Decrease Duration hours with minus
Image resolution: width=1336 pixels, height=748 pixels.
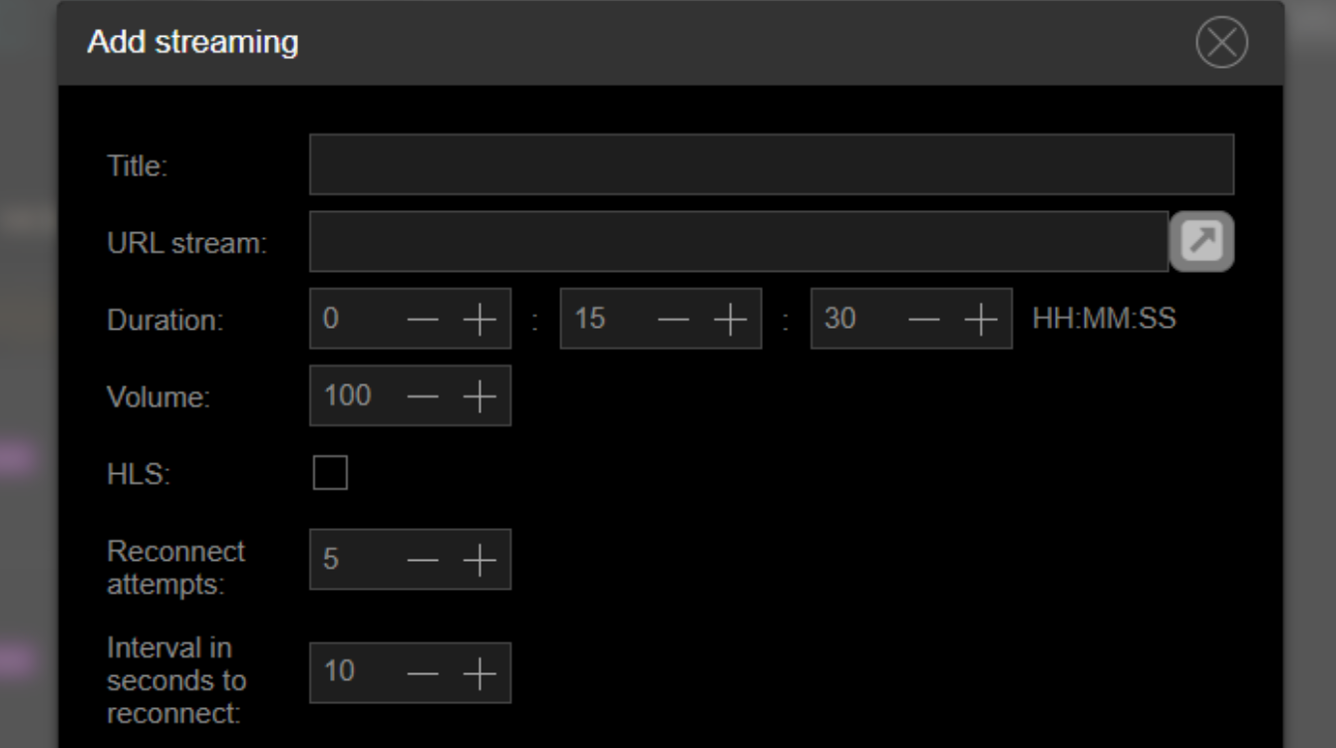click(x=424, y=319)
